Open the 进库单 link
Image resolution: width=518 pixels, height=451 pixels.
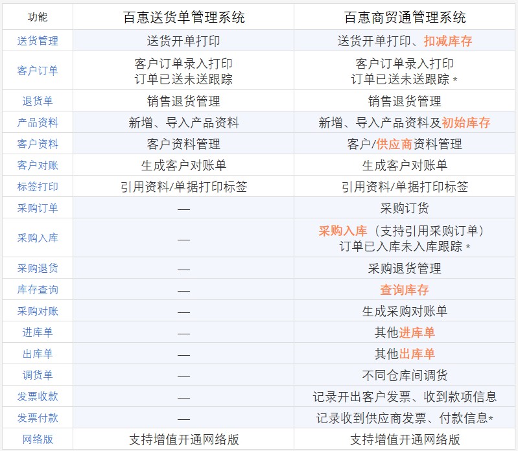pyautogui.click(x=38, y=332)
